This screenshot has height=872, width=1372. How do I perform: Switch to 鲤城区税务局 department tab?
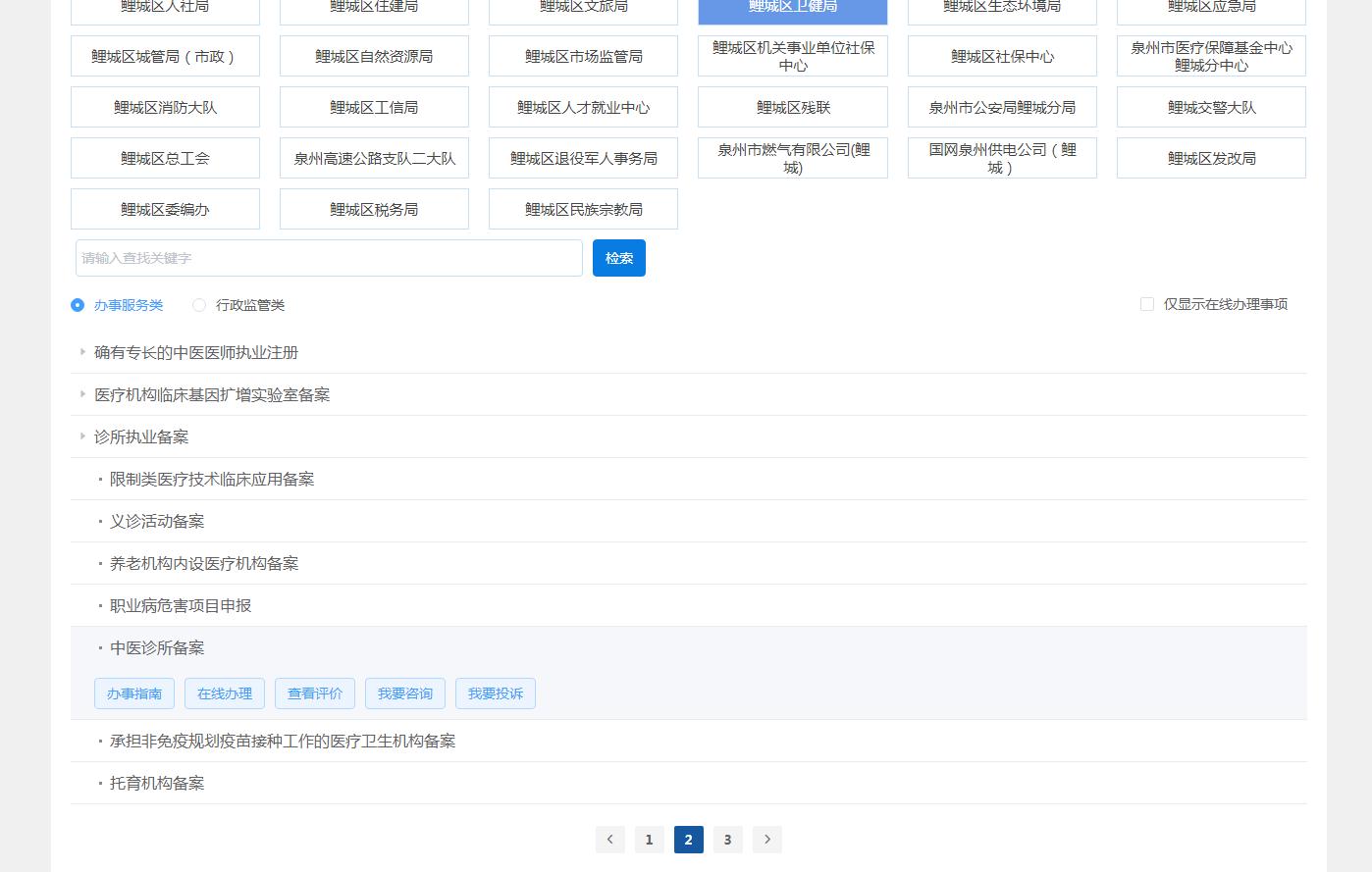pyautogui.click(x=374, y=210)
